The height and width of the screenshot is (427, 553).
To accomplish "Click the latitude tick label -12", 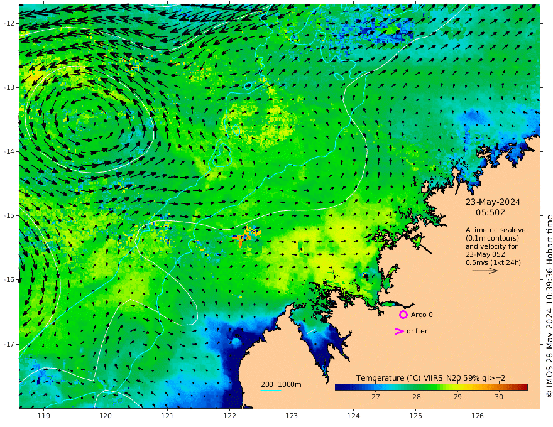I will click(9, 23).
